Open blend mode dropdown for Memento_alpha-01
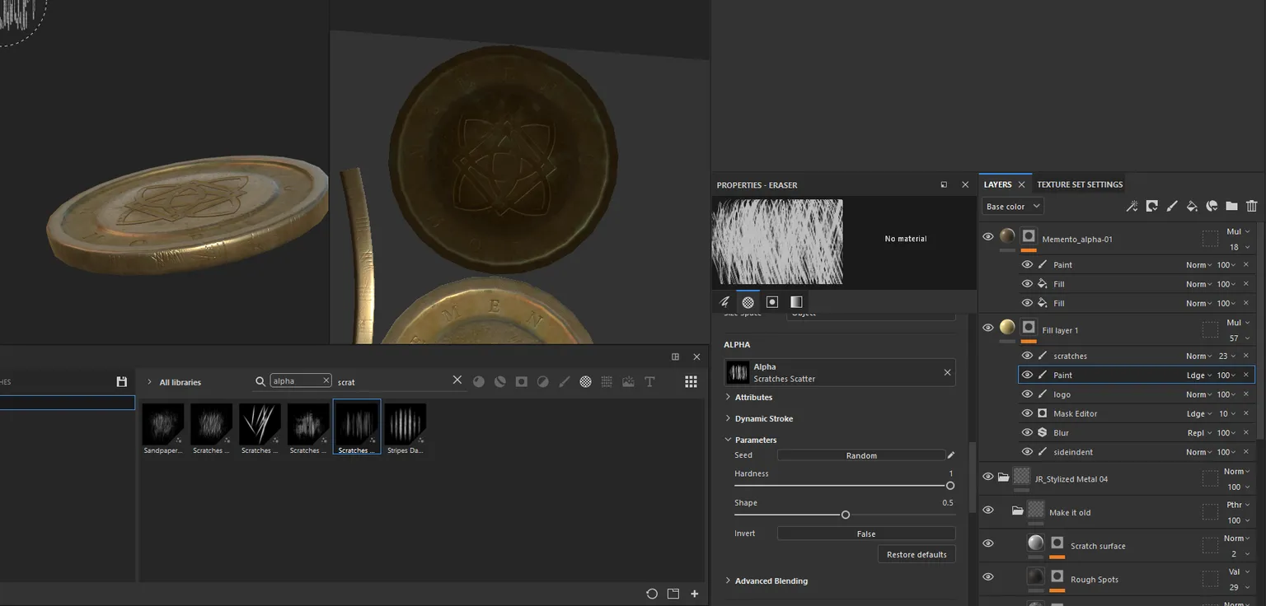The image size is (1266, 606). click(x=1239, y=231)
